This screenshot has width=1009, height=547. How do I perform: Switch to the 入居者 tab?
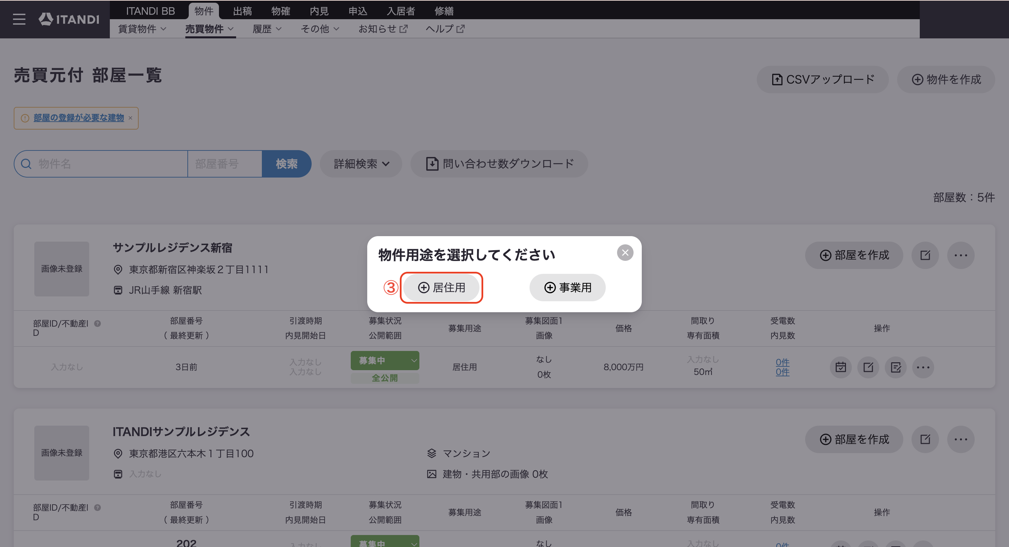coord(401,11)
